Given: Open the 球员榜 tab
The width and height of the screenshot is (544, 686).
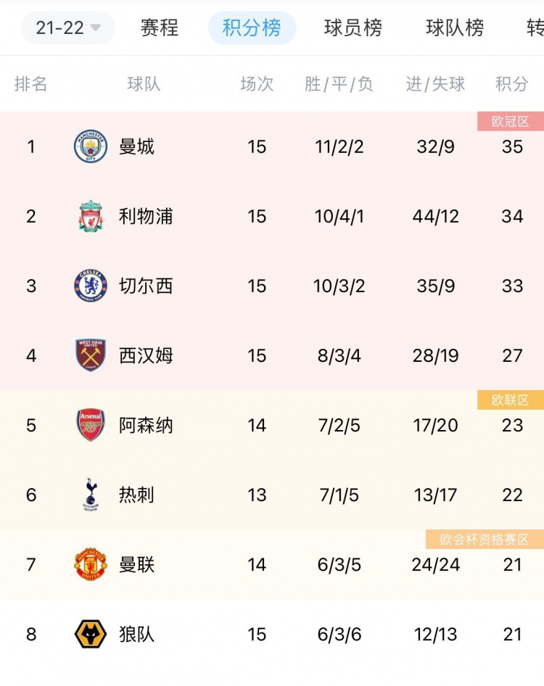Looking at the screenshot, I should pos(353,28).
